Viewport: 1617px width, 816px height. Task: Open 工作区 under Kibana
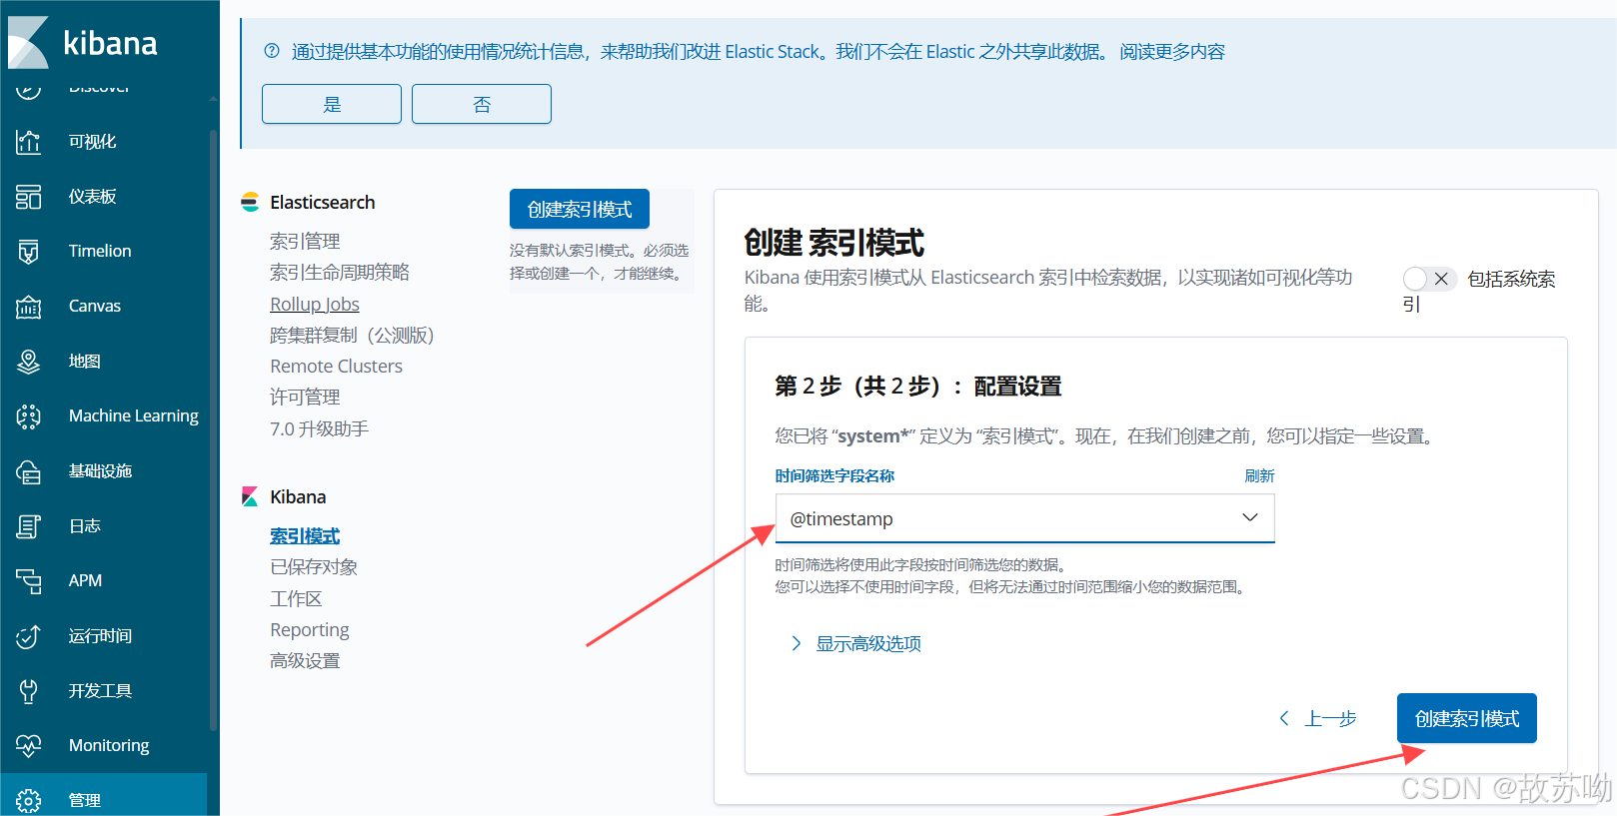tap(296, 598)
